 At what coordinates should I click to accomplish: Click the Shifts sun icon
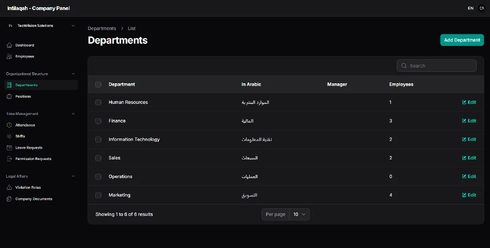tap(9, 136)
